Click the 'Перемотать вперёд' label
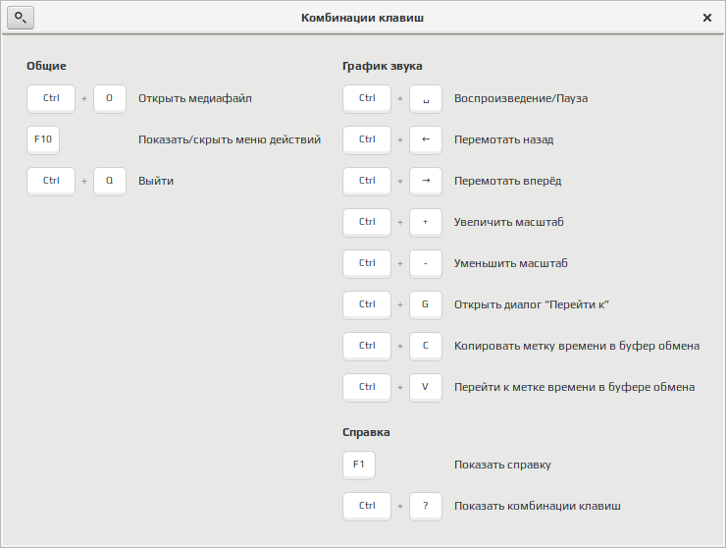This screenshot has width=726, height=548. click(x=507, y=181)
